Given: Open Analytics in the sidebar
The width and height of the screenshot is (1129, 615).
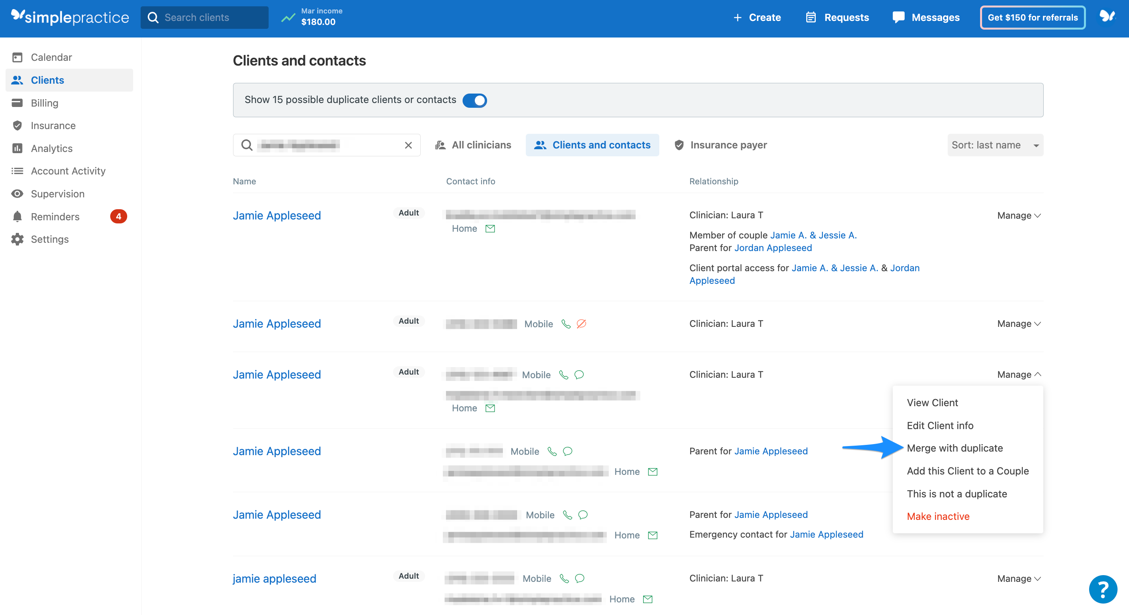Looking at the screenshot, I should click(x=69, y=148).
